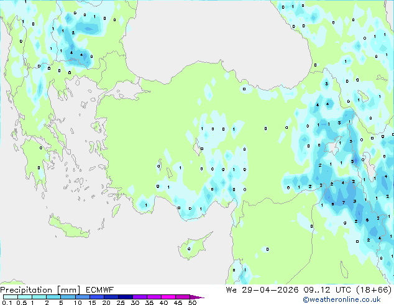Click the legend scale label '25'
The width and height of the screenshot is (394, 305).
pyautogui.click(x=121, y=303)
